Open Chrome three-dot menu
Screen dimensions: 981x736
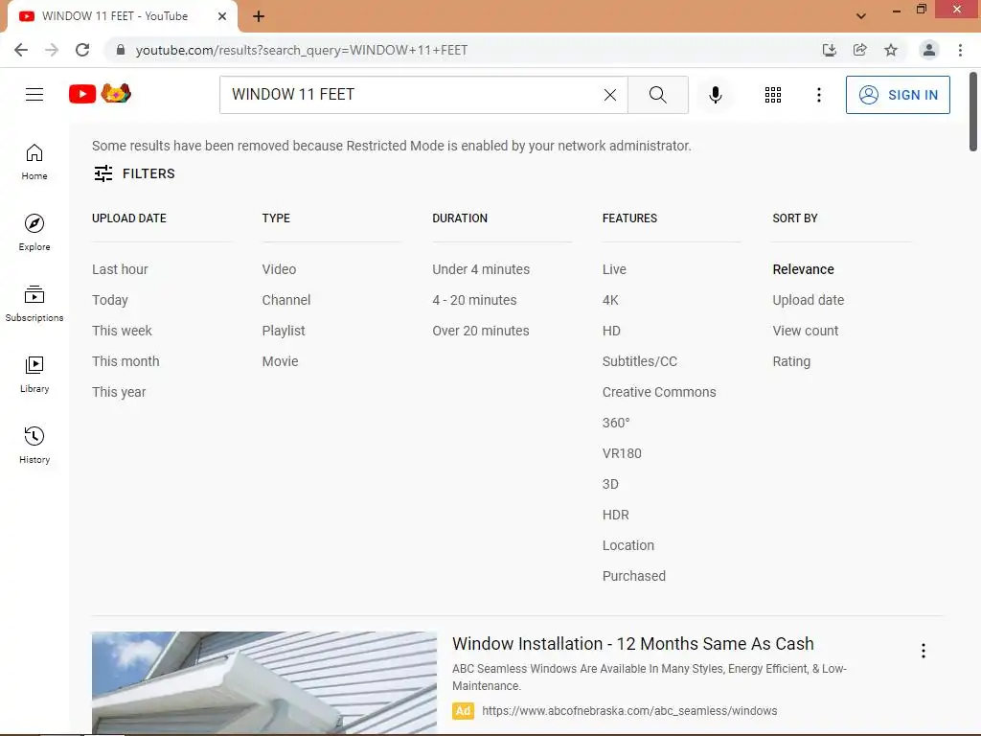[960, 50]
